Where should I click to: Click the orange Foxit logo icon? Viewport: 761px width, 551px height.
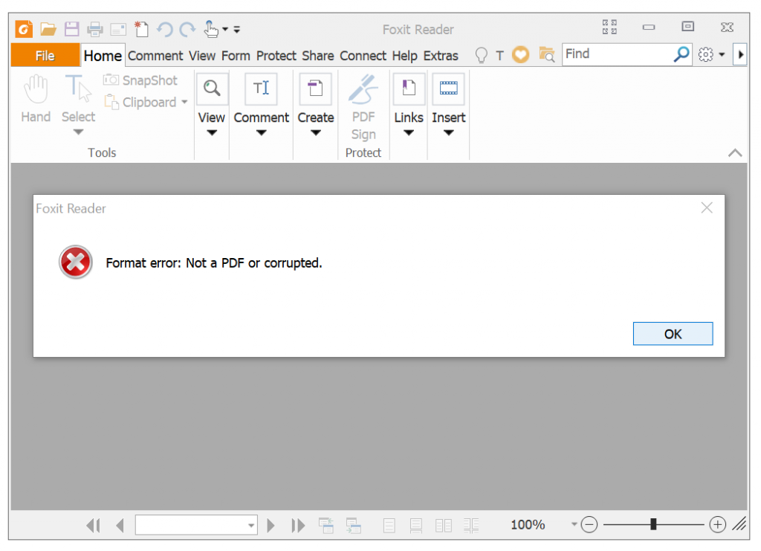pos(24,29)
